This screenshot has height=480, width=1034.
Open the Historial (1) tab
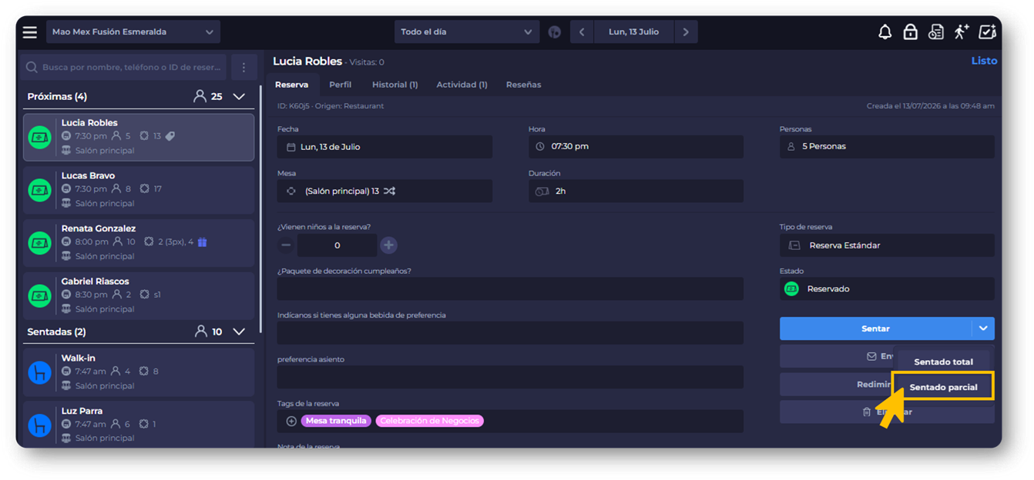[395, 85]
